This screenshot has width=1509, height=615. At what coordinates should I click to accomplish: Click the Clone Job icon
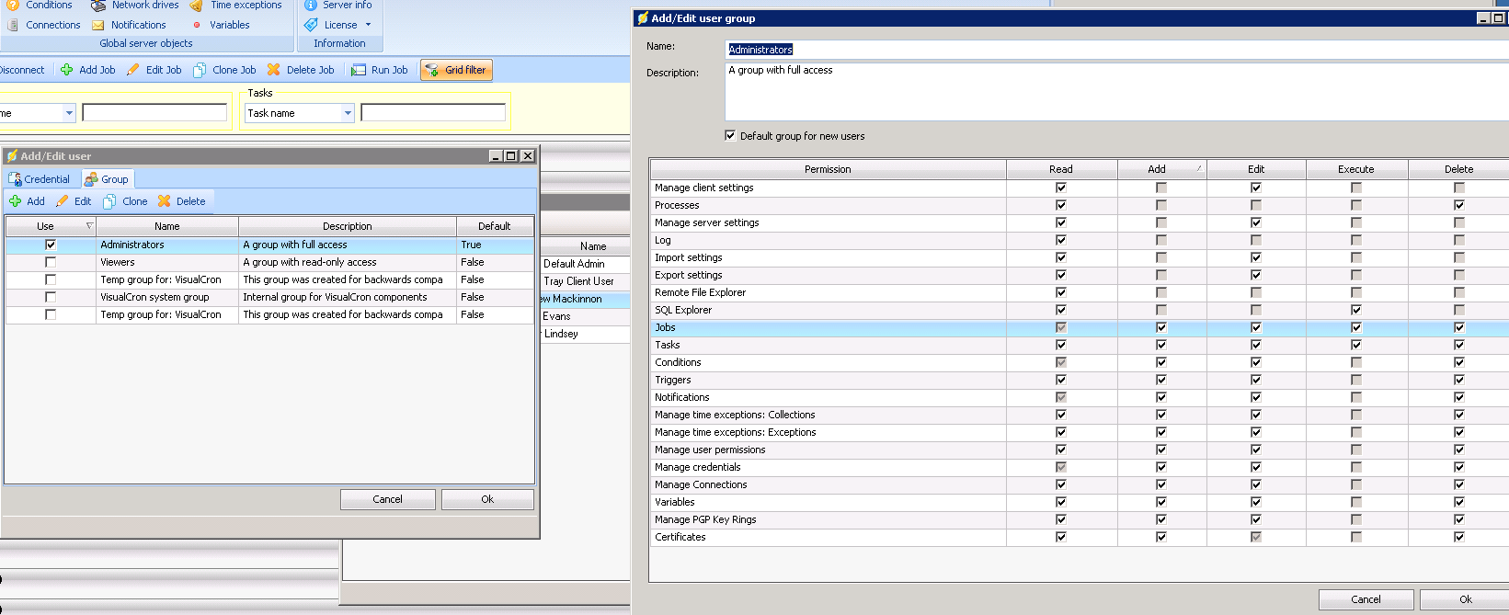(200, 70)
